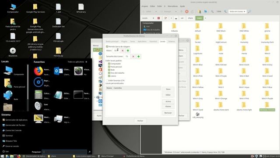280x158 pixels.
Task: Click the Windows-style start menu button
Action: 2,156
